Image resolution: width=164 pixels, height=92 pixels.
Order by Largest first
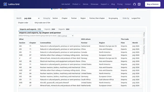coord(136,18)
